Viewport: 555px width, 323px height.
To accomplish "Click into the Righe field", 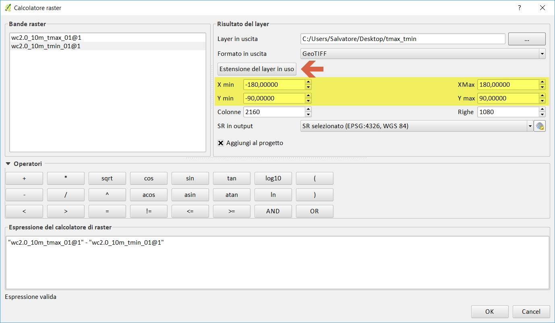I will 508,112.
